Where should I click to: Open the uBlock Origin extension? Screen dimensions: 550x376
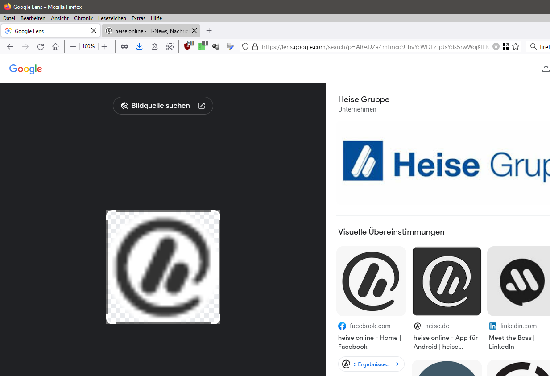(188, 46)
